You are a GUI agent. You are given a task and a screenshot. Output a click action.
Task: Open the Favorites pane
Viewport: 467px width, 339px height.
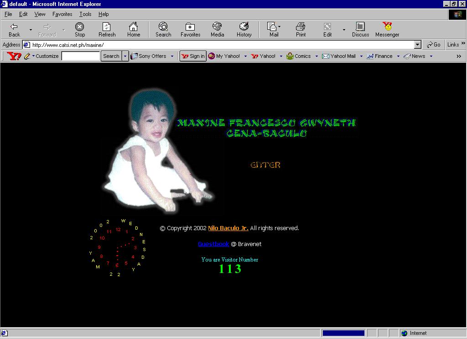[x=190, y=30]
